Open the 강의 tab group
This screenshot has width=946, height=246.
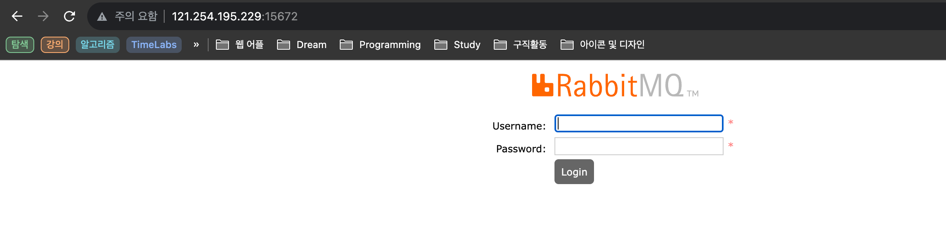tap(55, 45)
